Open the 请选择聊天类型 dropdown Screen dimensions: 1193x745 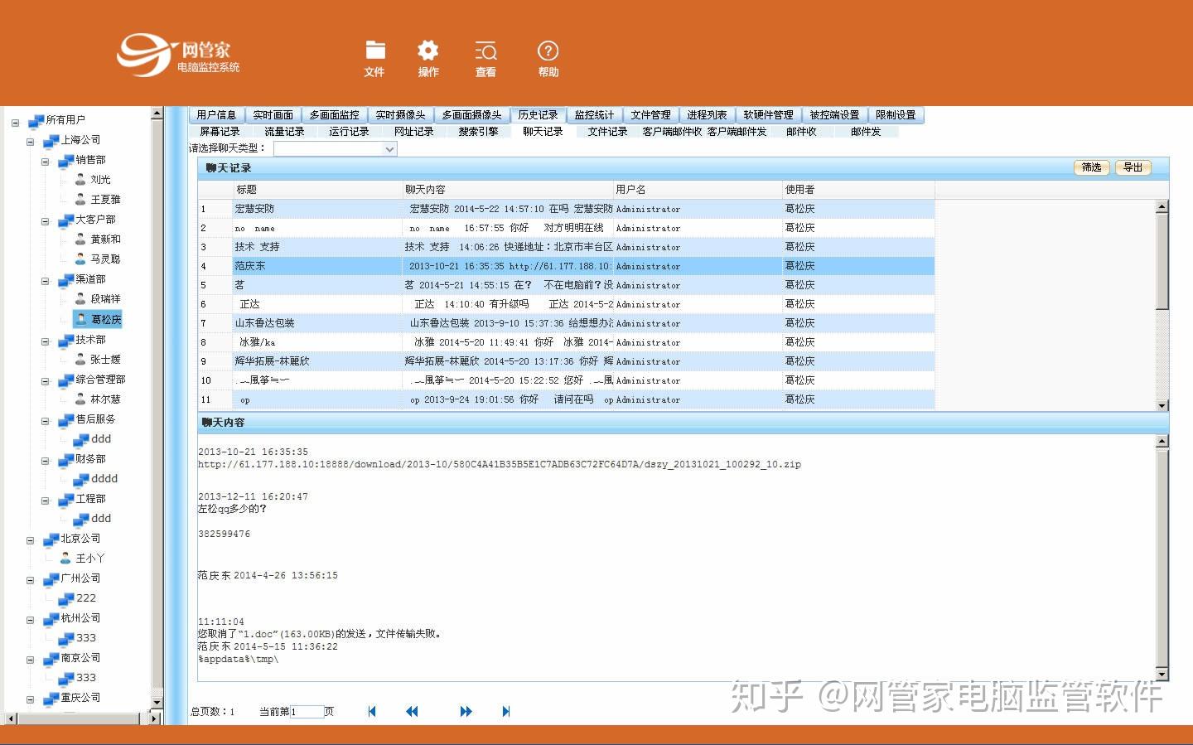(x=336, y=148)
